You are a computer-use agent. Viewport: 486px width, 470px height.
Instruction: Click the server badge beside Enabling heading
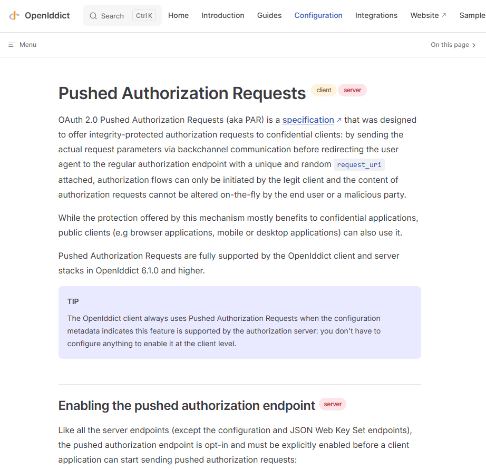click(x=333, y=404)
